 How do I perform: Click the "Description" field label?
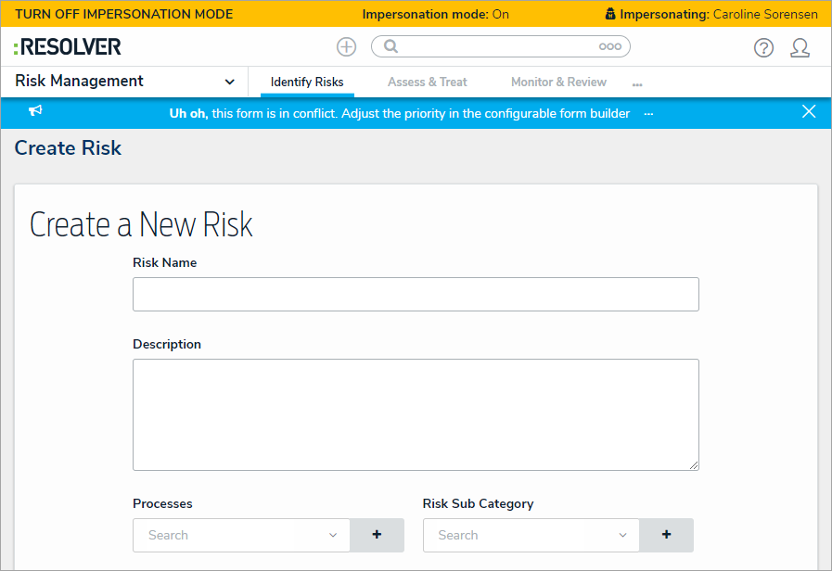click(167, 345)
